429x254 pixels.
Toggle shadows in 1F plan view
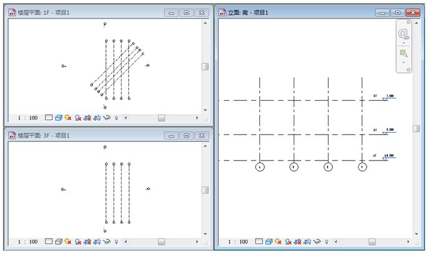[78, 117]
